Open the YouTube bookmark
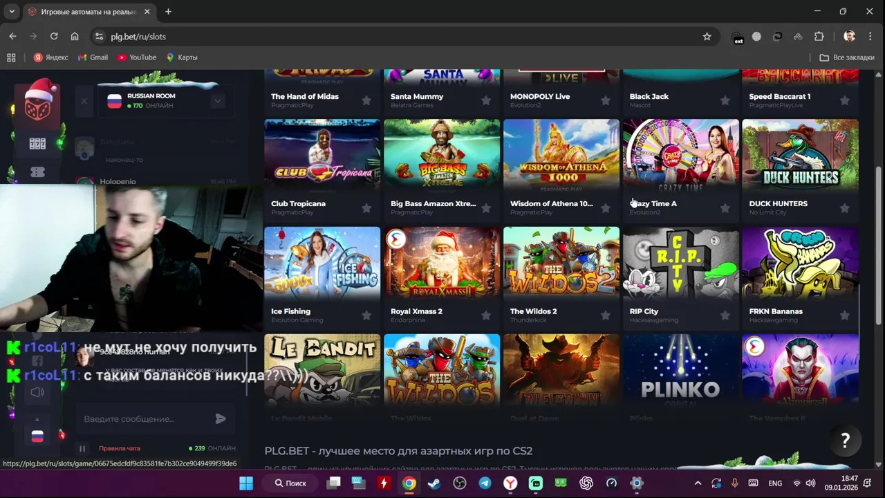This screenshot has height=498, width=885. [x=137, y=57]
